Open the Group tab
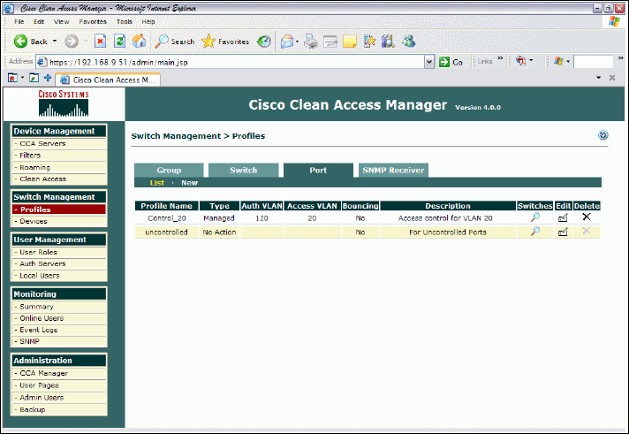 point(169,170)
